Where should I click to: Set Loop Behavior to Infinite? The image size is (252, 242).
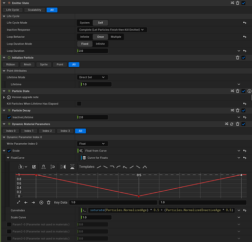tap(85, 37)
